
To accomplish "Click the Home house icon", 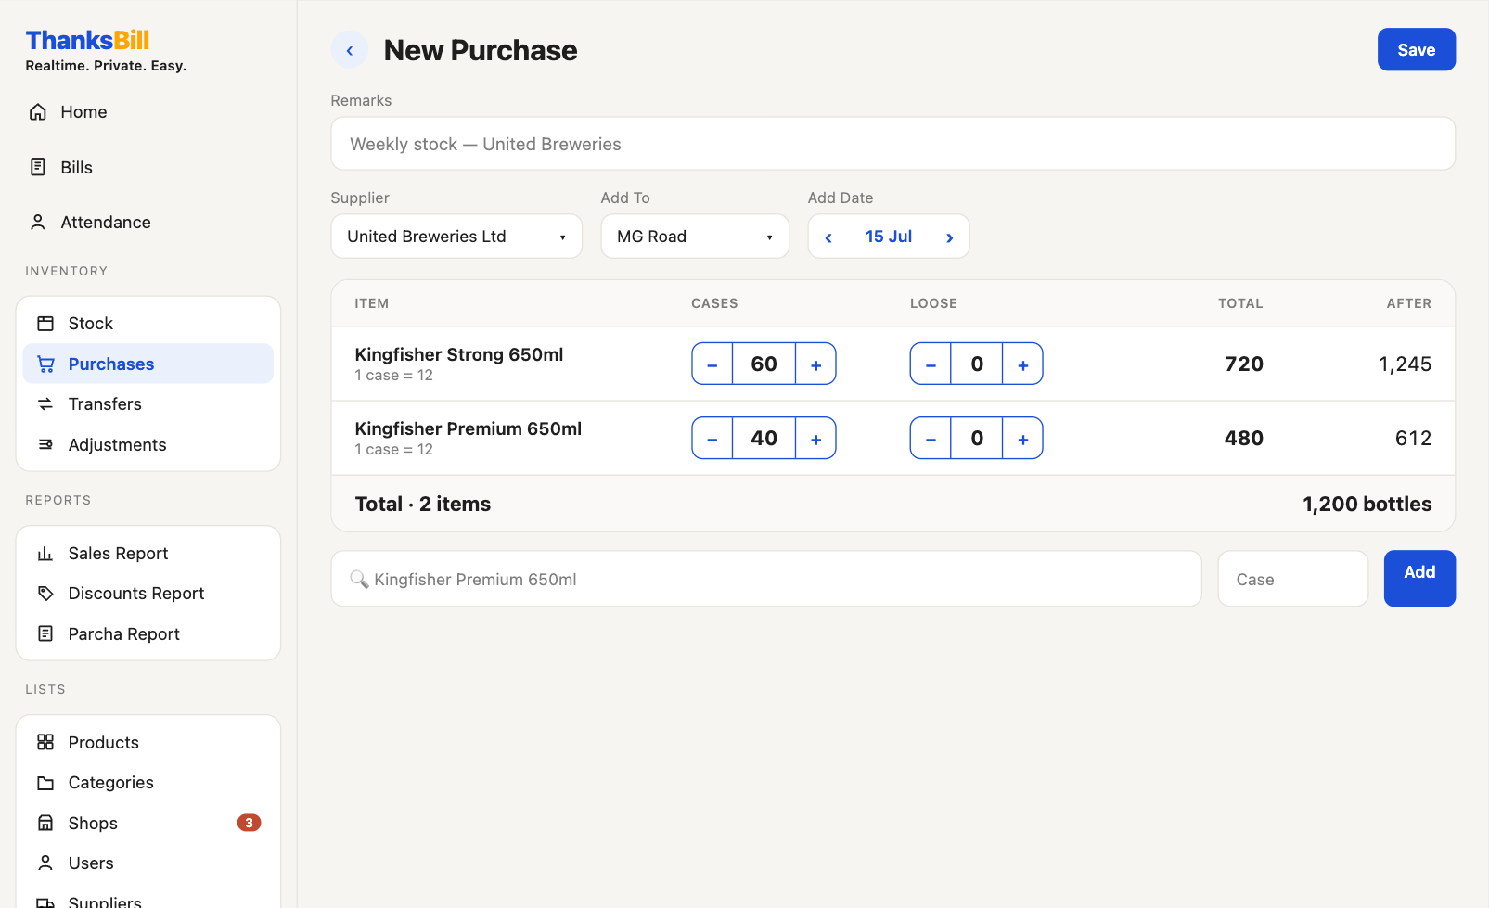I will 38,112.
